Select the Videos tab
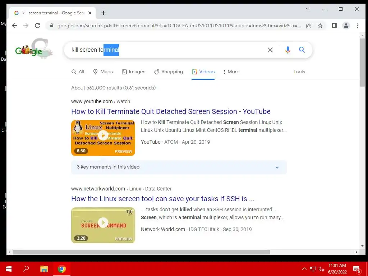 point(203,72)
